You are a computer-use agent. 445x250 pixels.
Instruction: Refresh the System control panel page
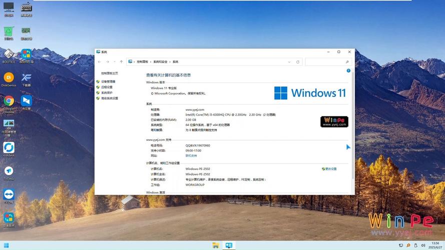click(298, 62)
